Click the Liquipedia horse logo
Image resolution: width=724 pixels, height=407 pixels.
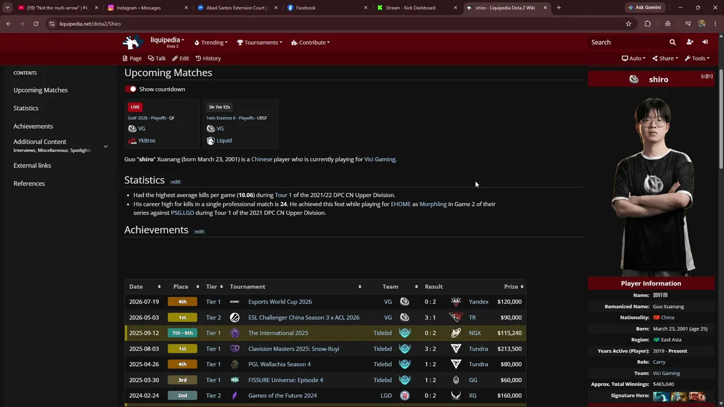coord(133,42)
